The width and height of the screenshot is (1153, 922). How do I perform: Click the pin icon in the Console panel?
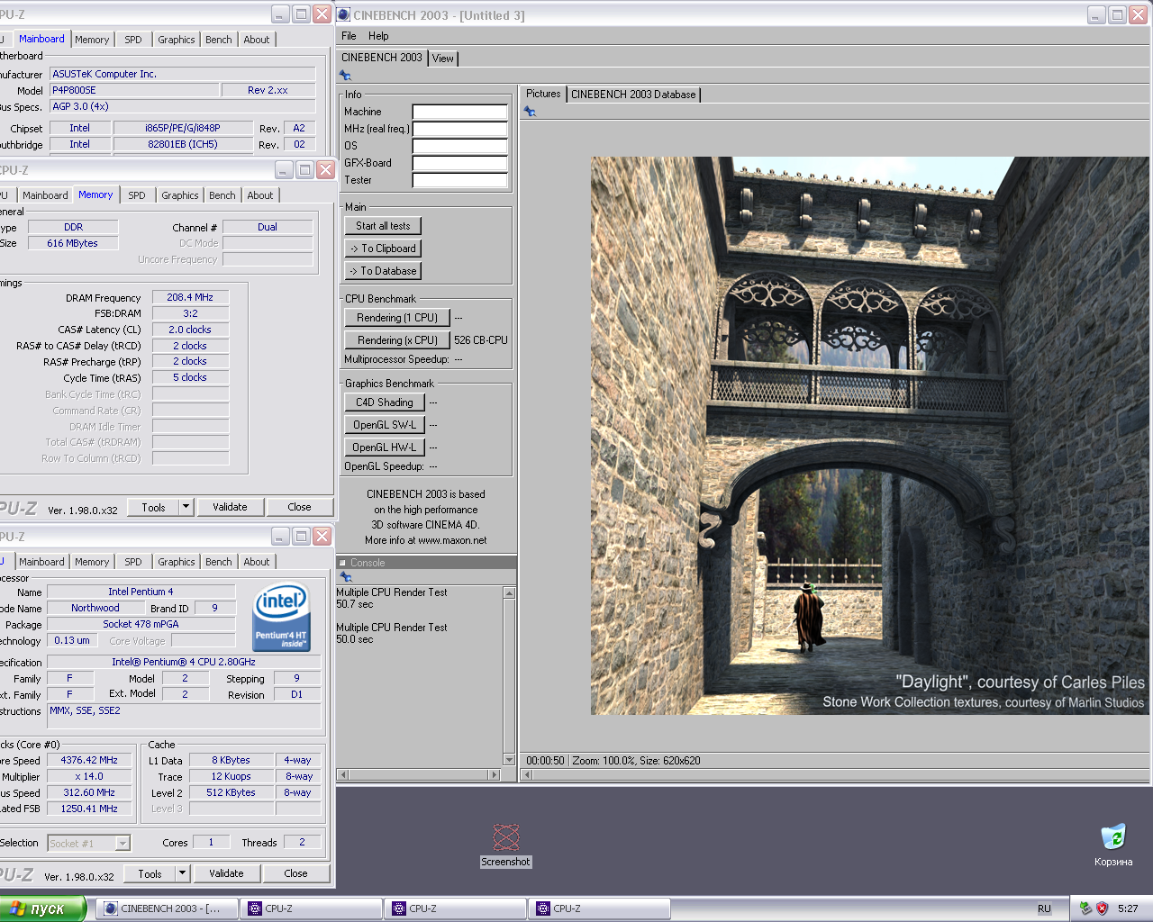[345, 576]
